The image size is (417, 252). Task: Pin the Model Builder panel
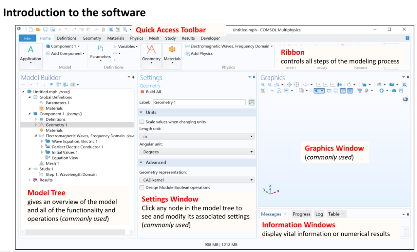pos(133,77)
